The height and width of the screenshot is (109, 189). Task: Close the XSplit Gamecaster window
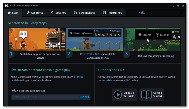(x=183, y=6)
